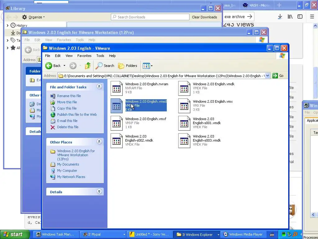318x239 pixels.
Task: Open the Views dropdown arrow
Action: pyautogui.click(x=152, y=66)
